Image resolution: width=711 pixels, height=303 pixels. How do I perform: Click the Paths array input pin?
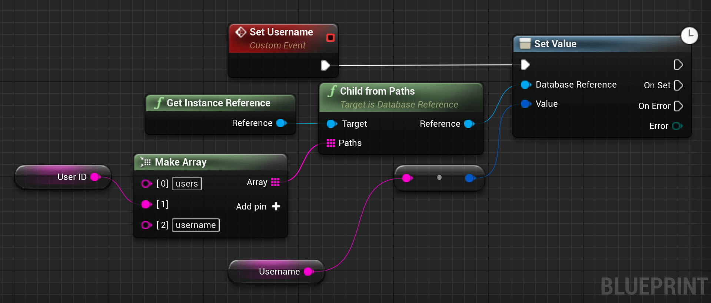(x=331, y=143)
